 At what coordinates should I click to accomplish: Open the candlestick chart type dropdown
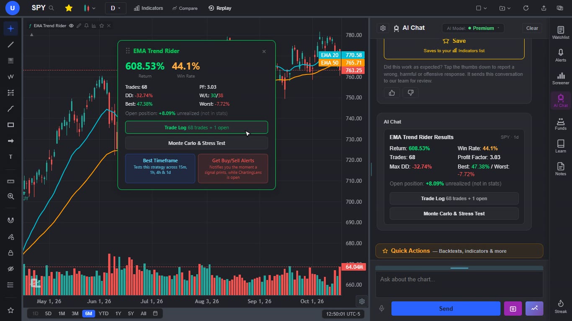pos(90,8)
